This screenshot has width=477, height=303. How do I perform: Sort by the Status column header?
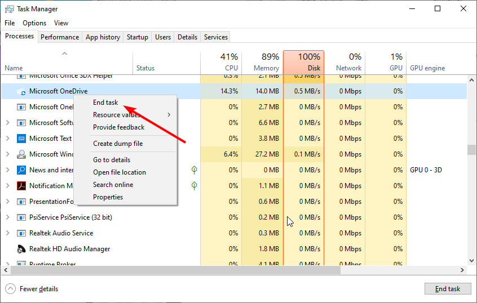point(167,63)
